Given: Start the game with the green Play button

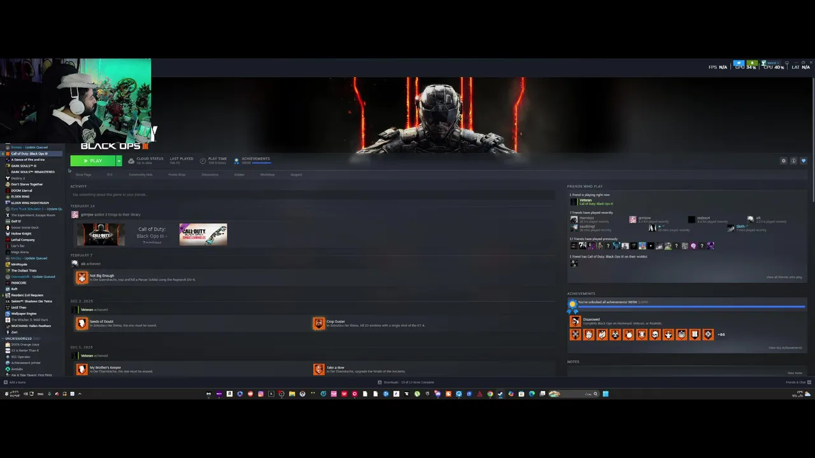Looking at the screenshot, I should [x=92, y=161].
